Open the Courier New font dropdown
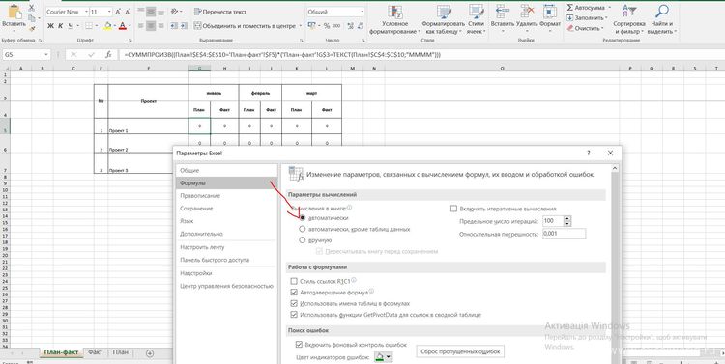The image size is (725, 364). 86,12
